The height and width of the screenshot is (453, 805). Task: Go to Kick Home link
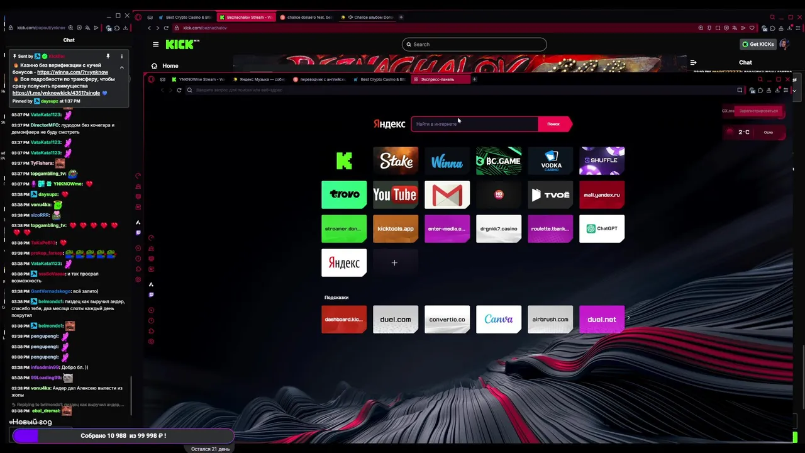pos(165,65)
